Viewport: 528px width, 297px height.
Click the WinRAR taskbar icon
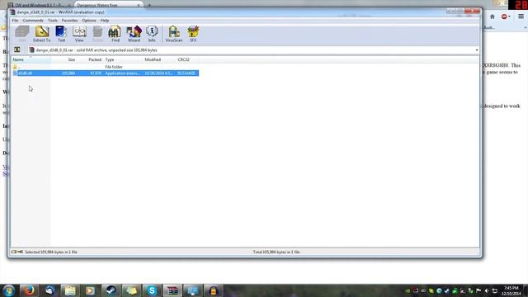[172, 290]
